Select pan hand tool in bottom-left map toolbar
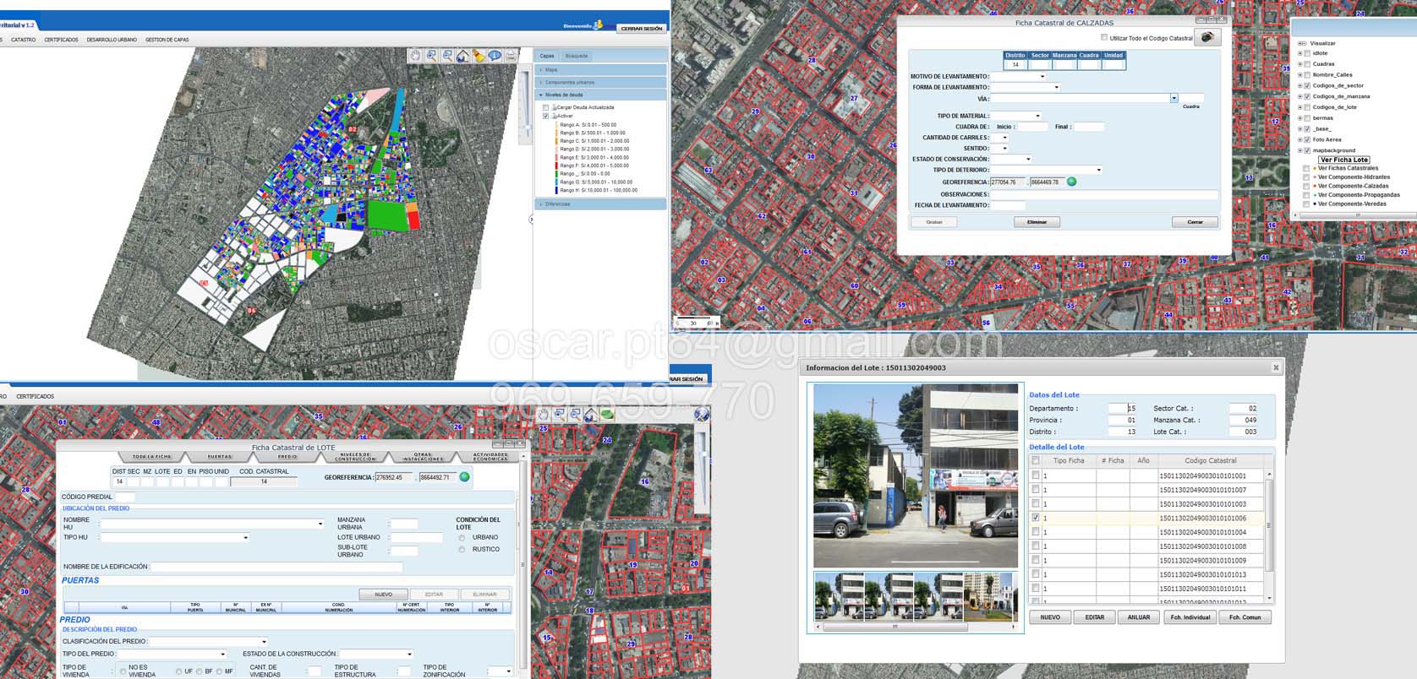The height and width of the screenshot is (679, 1417). [x=544, y=415]
